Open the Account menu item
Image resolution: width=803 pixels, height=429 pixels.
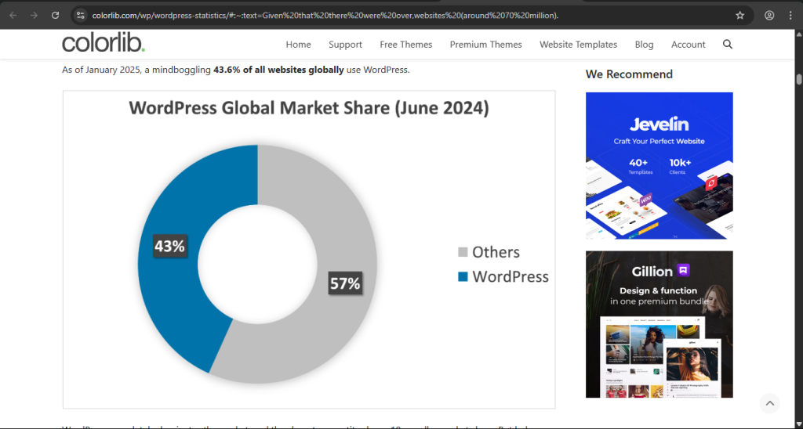(688, 45)
